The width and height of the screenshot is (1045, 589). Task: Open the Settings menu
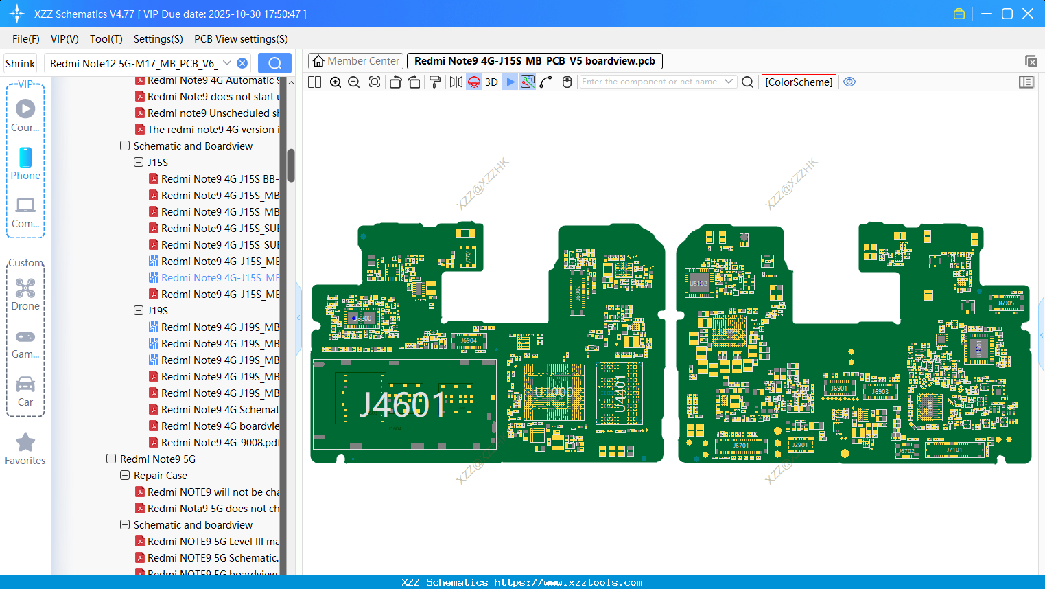(157, 39)
